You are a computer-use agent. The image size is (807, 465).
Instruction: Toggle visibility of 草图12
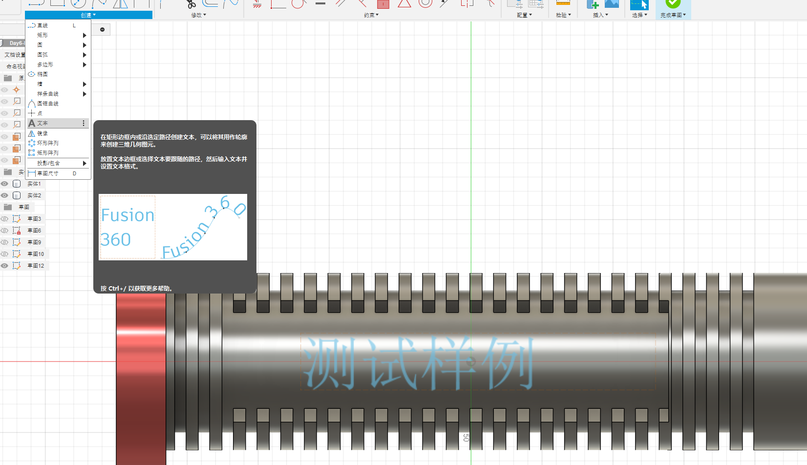[4, 266]
